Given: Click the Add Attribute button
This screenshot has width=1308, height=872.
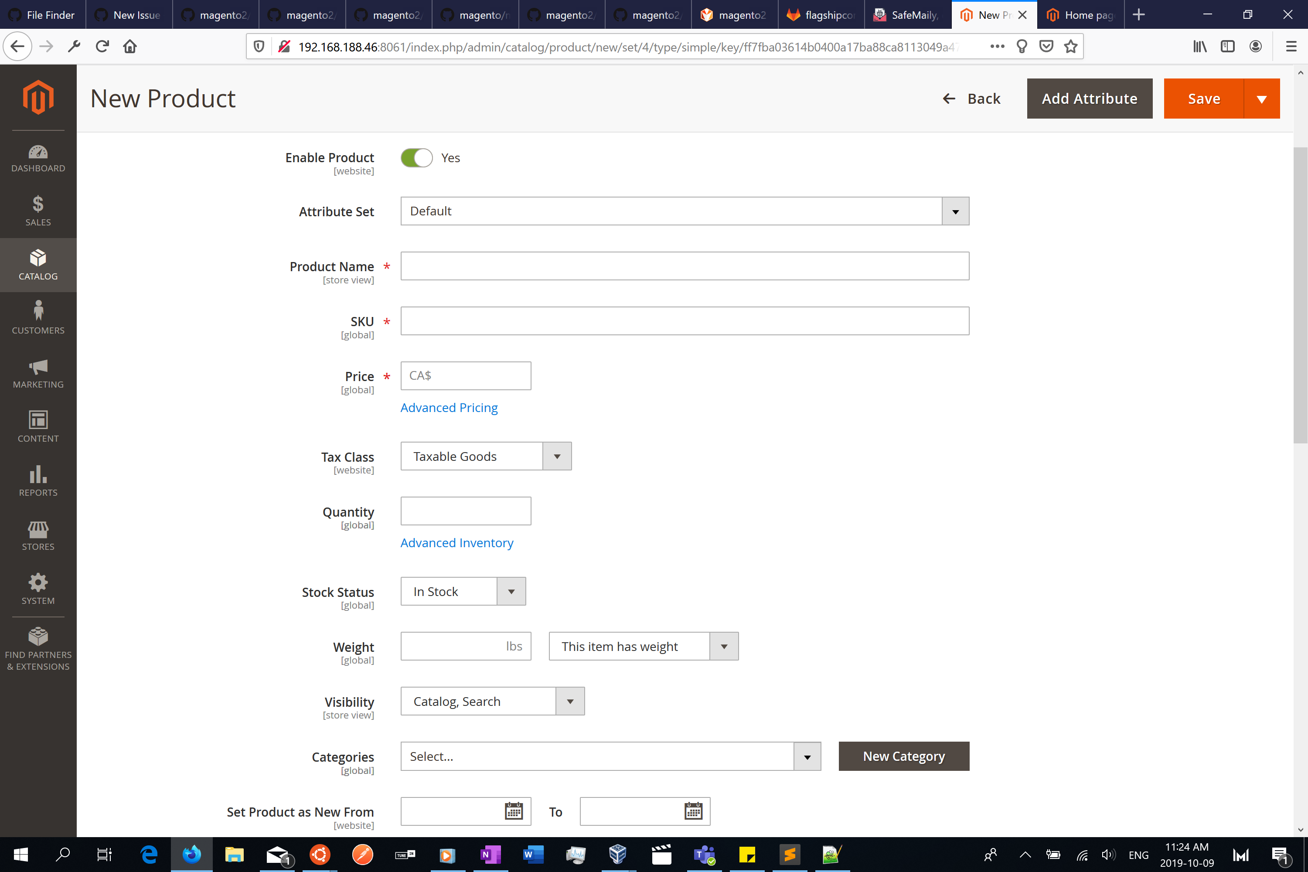Looking at the screenshot, I should click(x=1089, y=99).
